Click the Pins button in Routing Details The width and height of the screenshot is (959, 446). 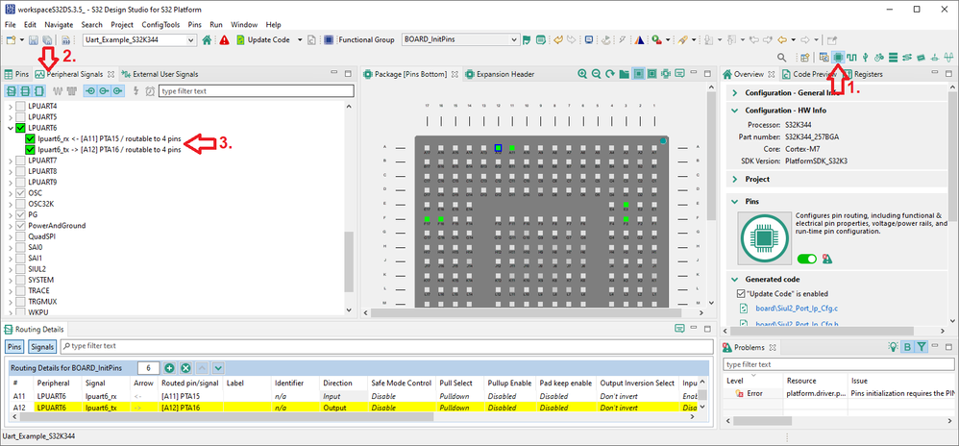pyautogui.click(x=15, y=347)
